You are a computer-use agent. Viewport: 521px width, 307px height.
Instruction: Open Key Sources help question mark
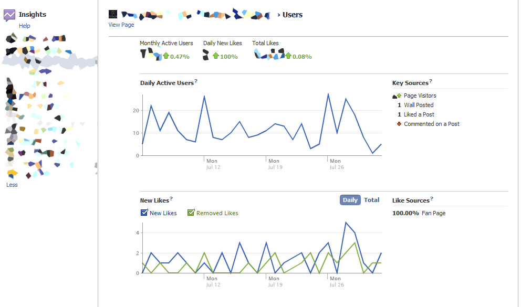[x=431, y=81]
